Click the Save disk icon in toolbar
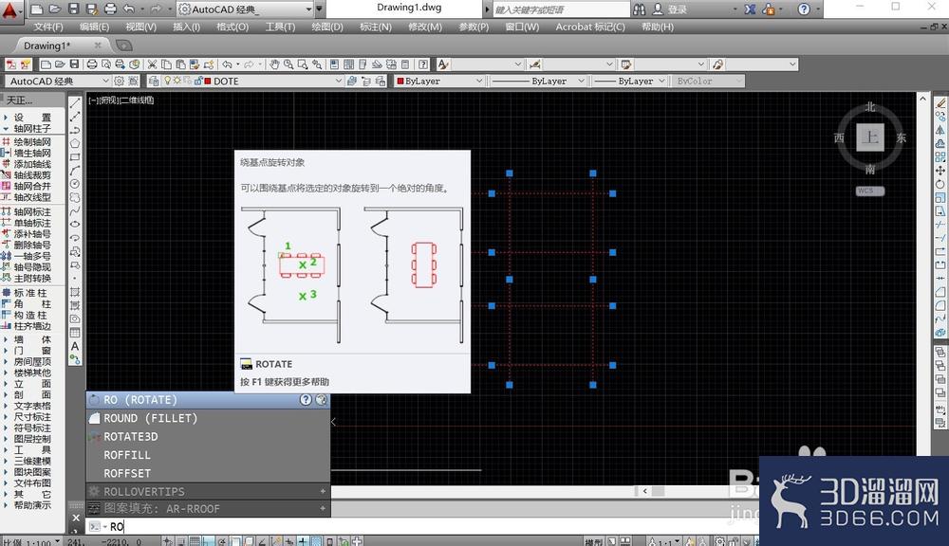 point(74,64)
